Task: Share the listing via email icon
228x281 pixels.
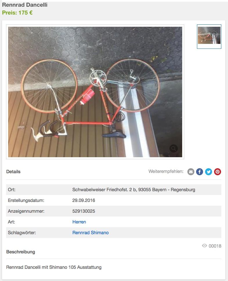Action: 191,172
